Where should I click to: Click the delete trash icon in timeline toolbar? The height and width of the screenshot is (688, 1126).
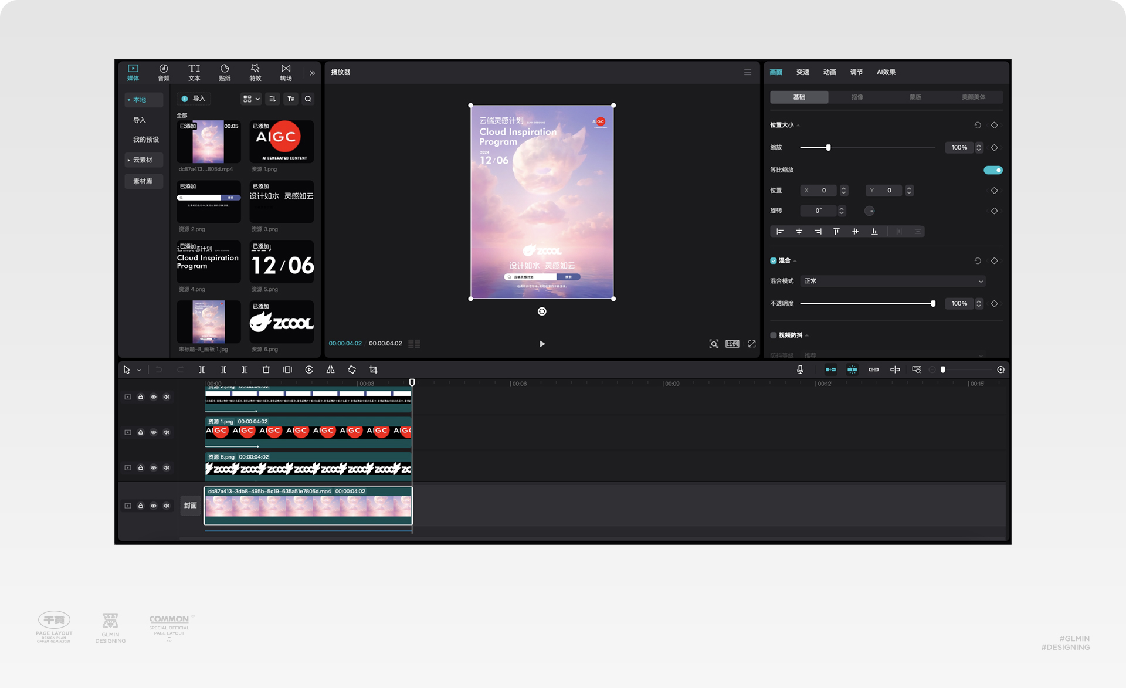pos(266,370)
